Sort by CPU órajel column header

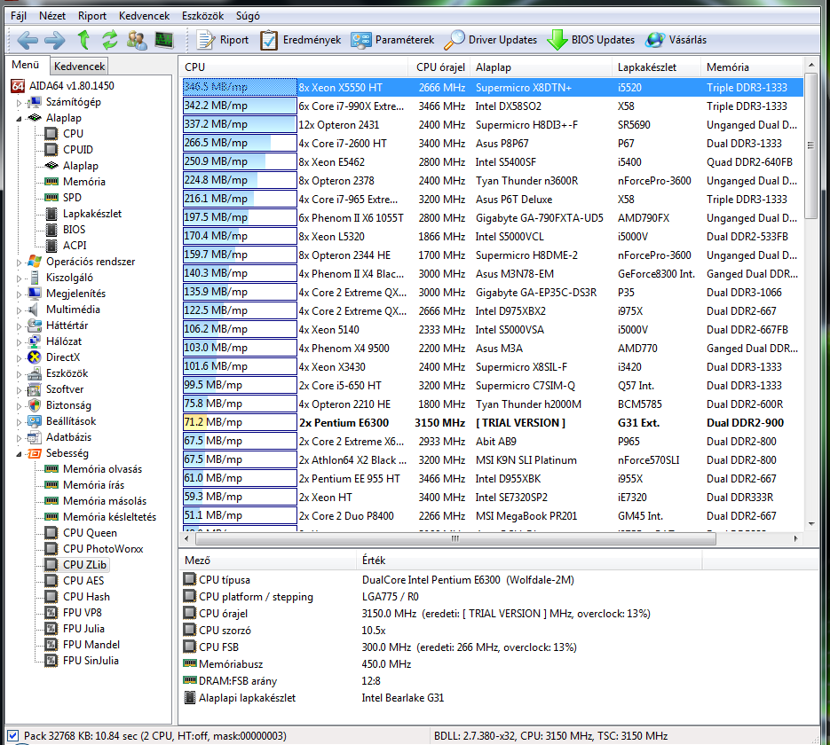440,67
